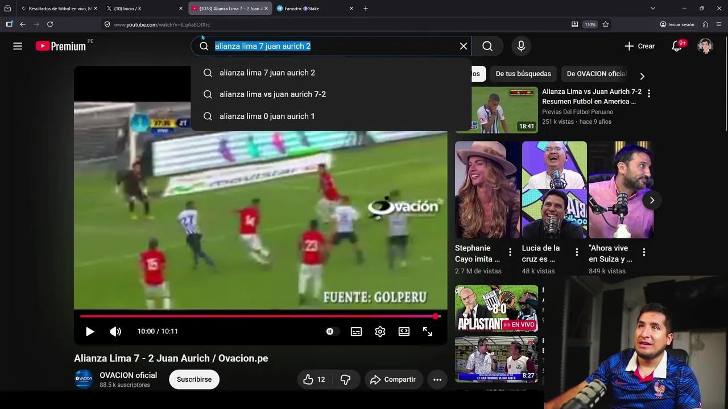This screenshot has width=728, height=409.
Task: Select the 'De OVACION oficial' filter chip
Action: [596, 74]
